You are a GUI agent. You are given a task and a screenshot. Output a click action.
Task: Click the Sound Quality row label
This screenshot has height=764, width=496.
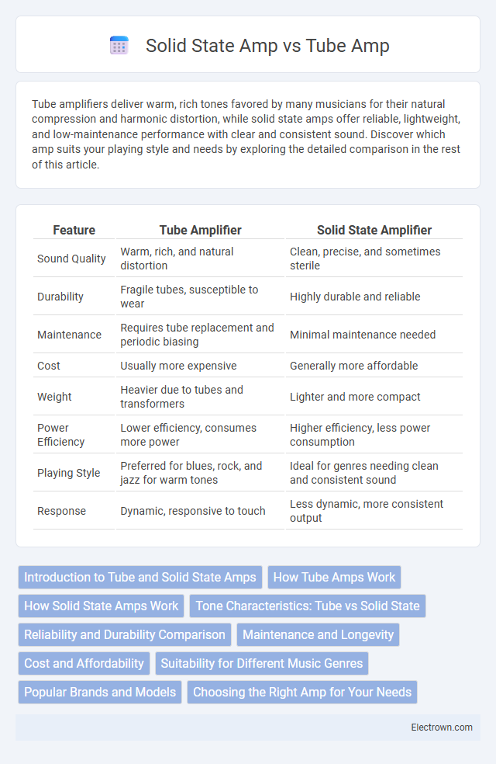(71, 259)
